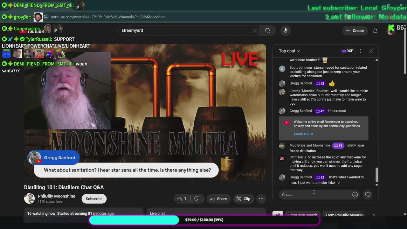Click the heart reaction button
This screenshot has width=407, height=229.
click(368, 195)
